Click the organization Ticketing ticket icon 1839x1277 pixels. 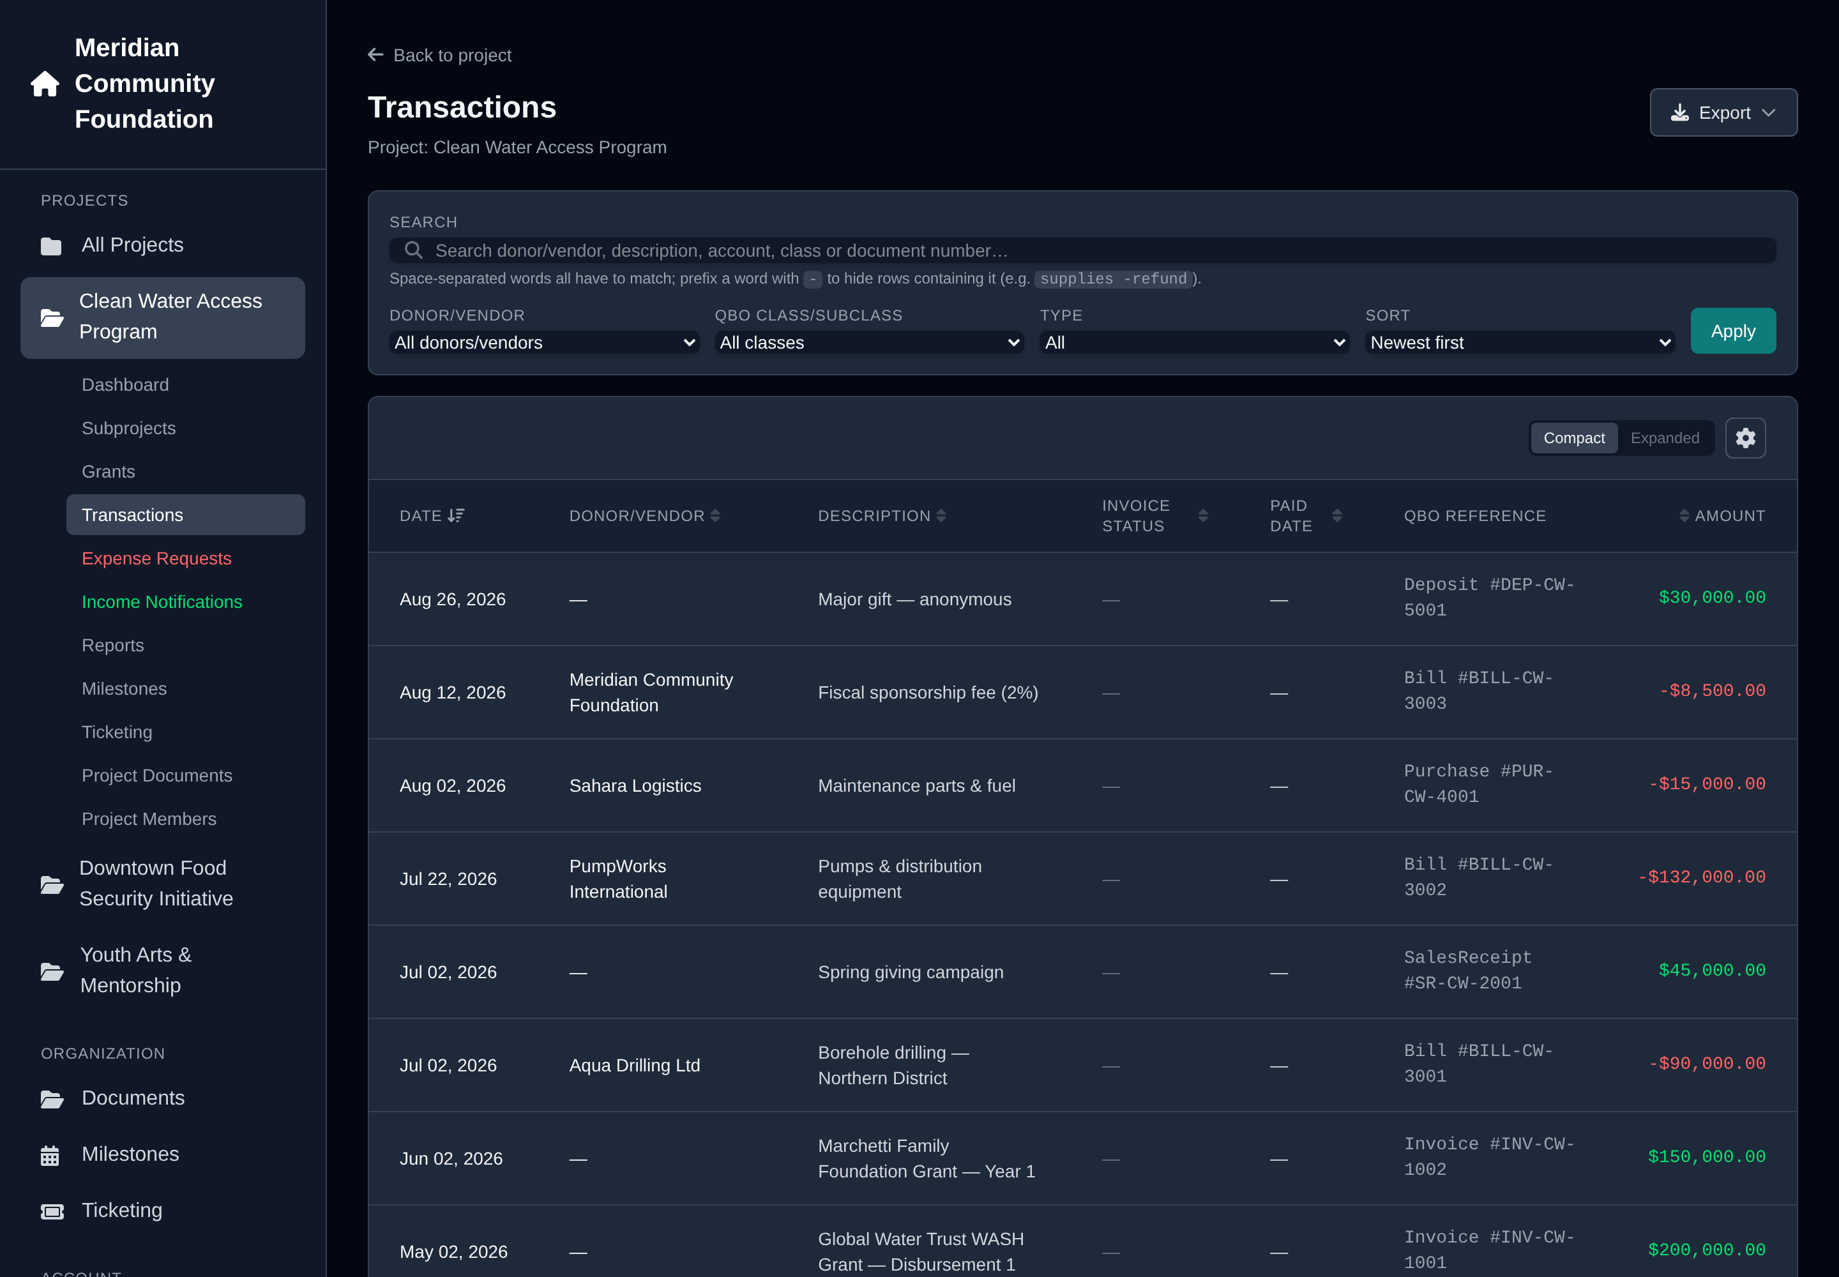click(52, 1211)
